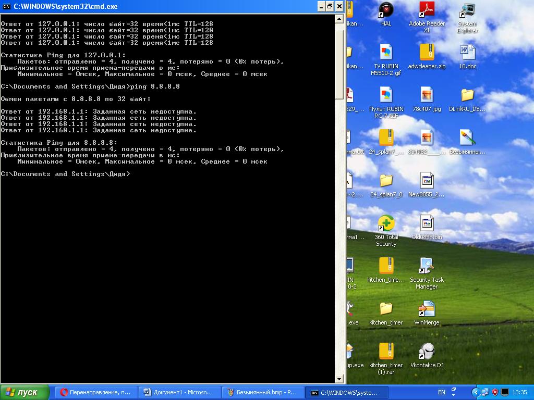Launch the WinMerge desktop shortcut
The height and width of the screenshot is (400, 534).
pos(427,309)
